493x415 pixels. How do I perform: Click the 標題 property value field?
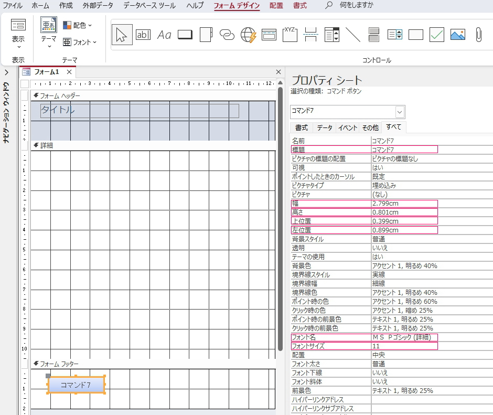404,150
